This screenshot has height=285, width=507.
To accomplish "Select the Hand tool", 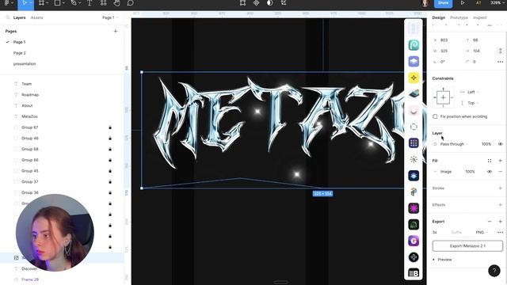I will [116, 3].
